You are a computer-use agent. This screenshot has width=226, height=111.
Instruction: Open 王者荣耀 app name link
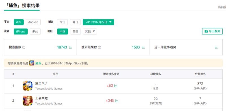pyautogui.click(x=41, y=98)
